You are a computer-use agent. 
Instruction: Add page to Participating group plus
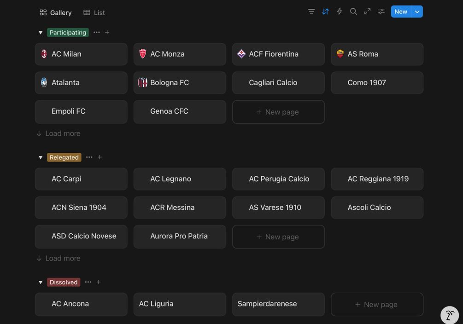[107, 32]
